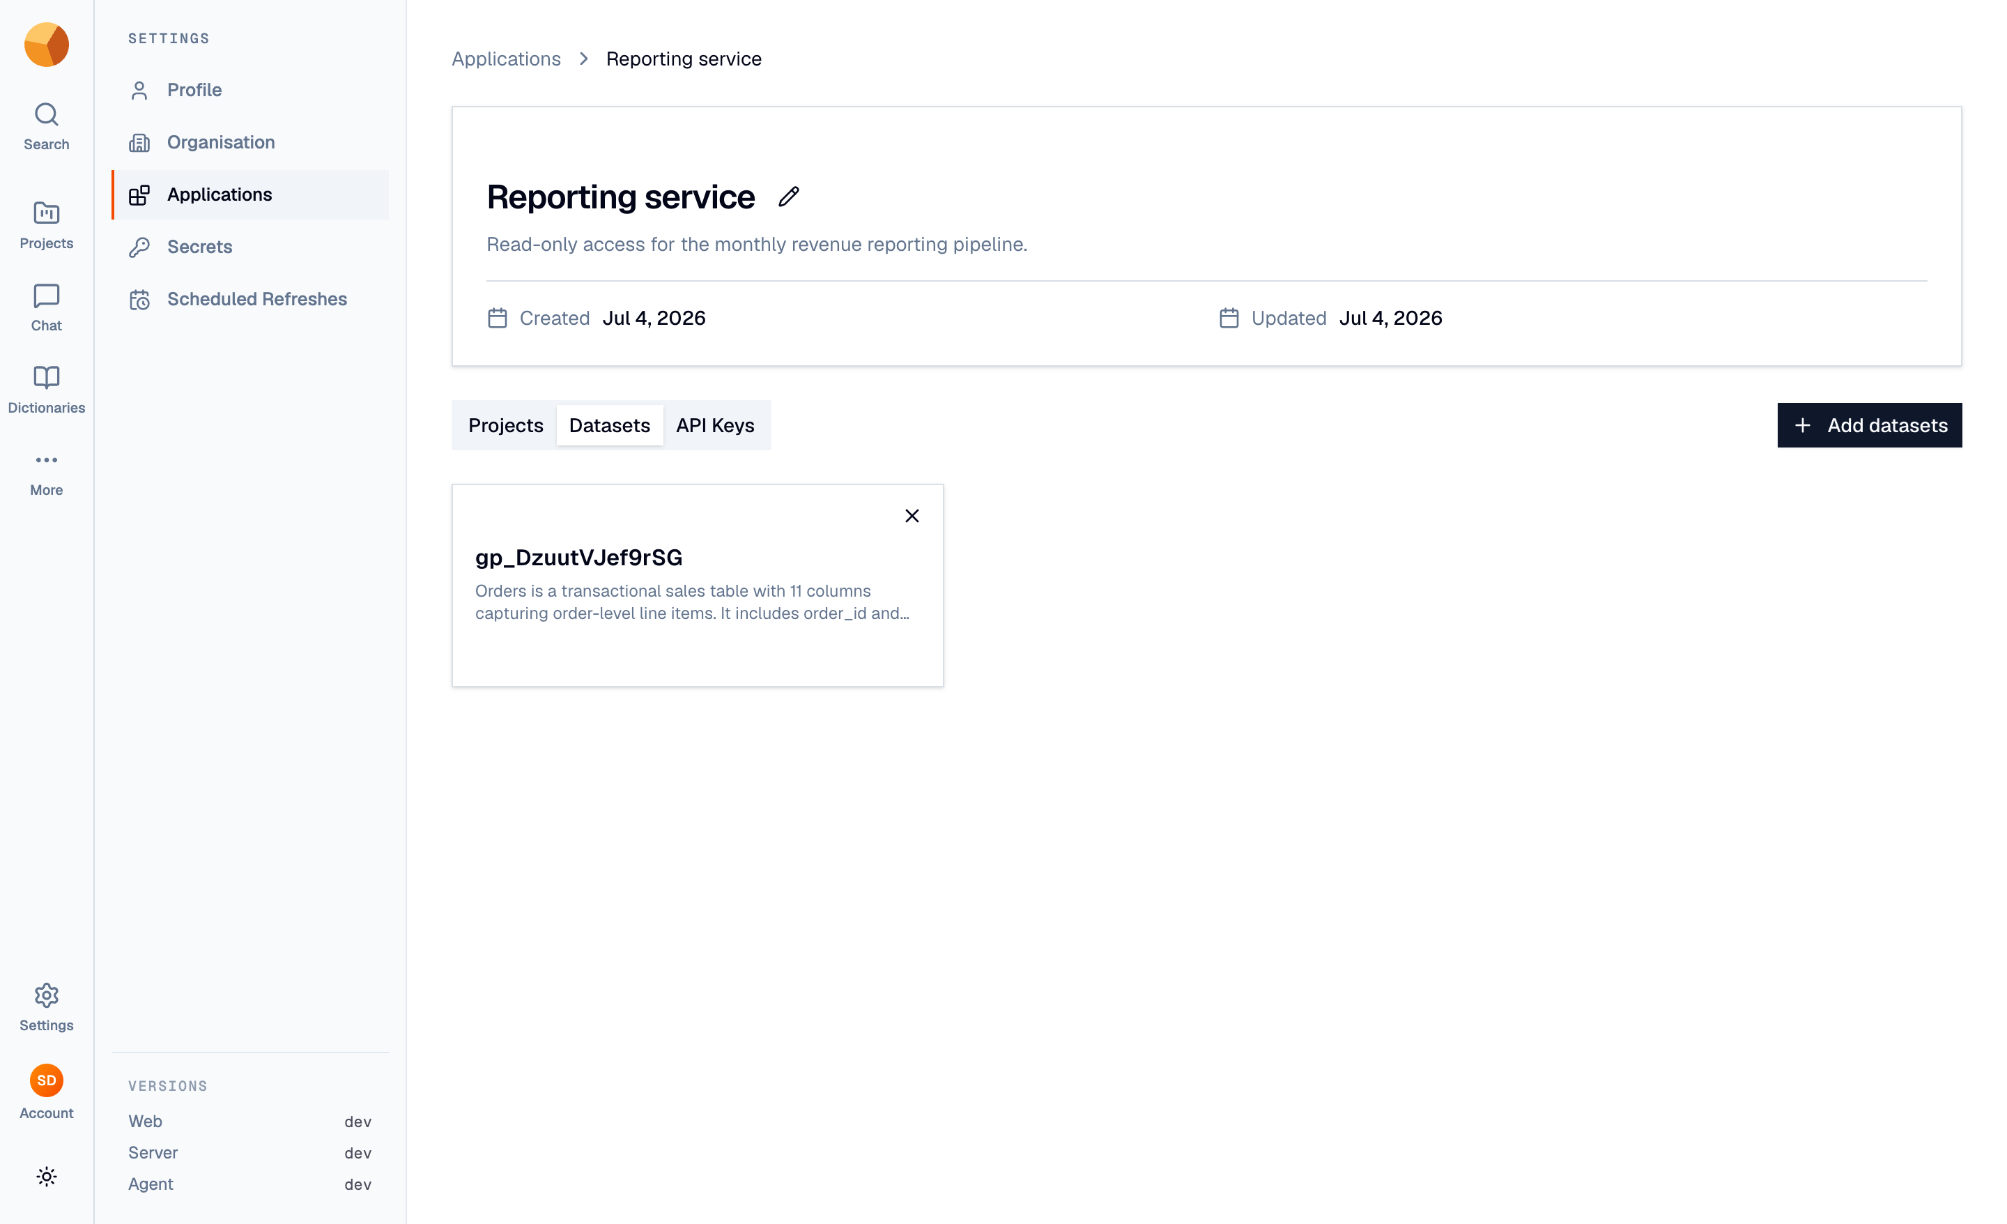Image resolution: width=2007 pixels, height=1224 pixels.
Task: Edit the application name with the pencil icon
Action: [787, 197]
